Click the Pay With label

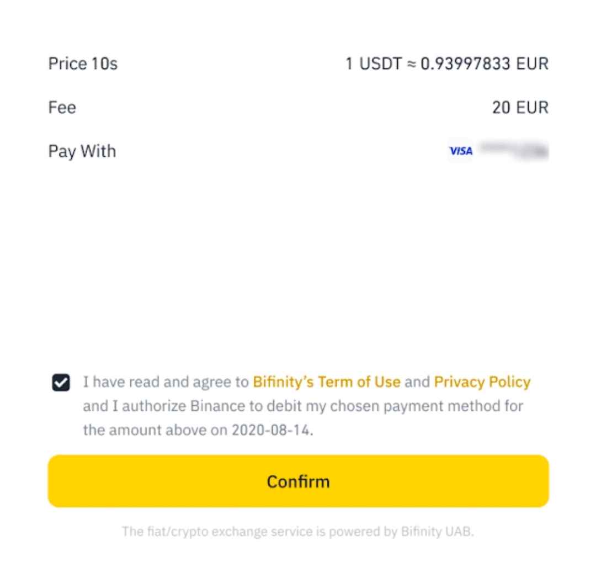click(82, 151)
